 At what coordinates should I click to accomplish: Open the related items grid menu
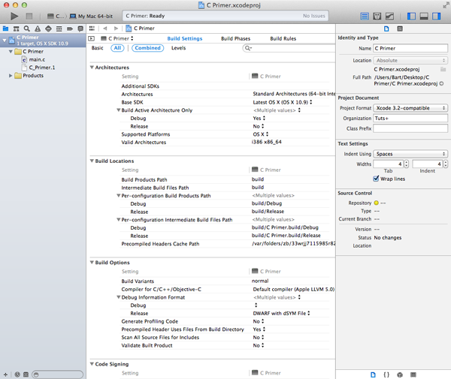point(92,28)
